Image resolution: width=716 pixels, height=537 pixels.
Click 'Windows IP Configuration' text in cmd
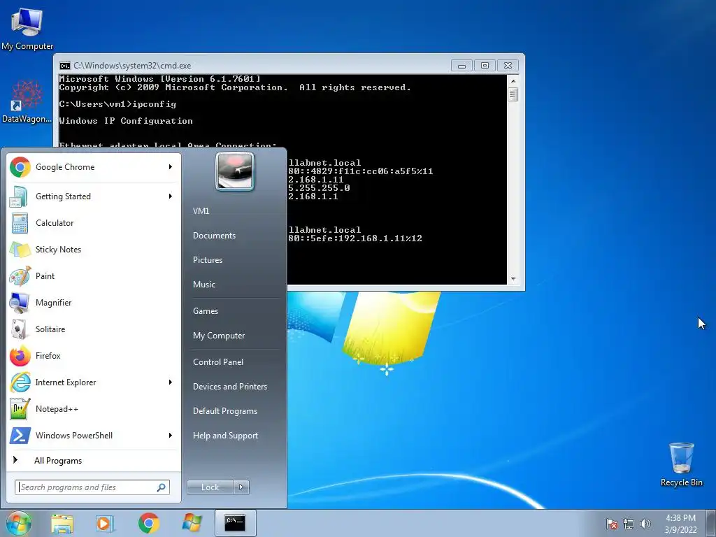pos(126,121)
